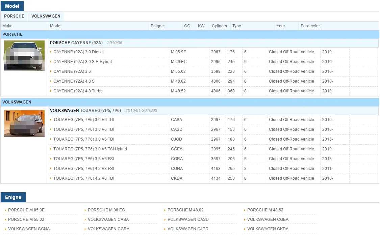
Task: Click the Porsche Cayenne car thumbnail
Action: click(x=24, y=56)
